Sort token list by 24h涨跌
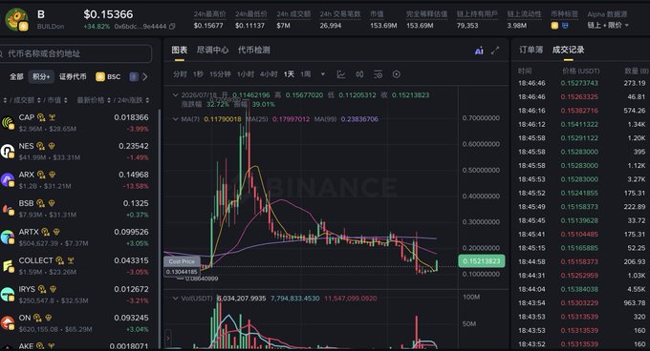This screenshot has height=351, width=650. coord(133,100)
